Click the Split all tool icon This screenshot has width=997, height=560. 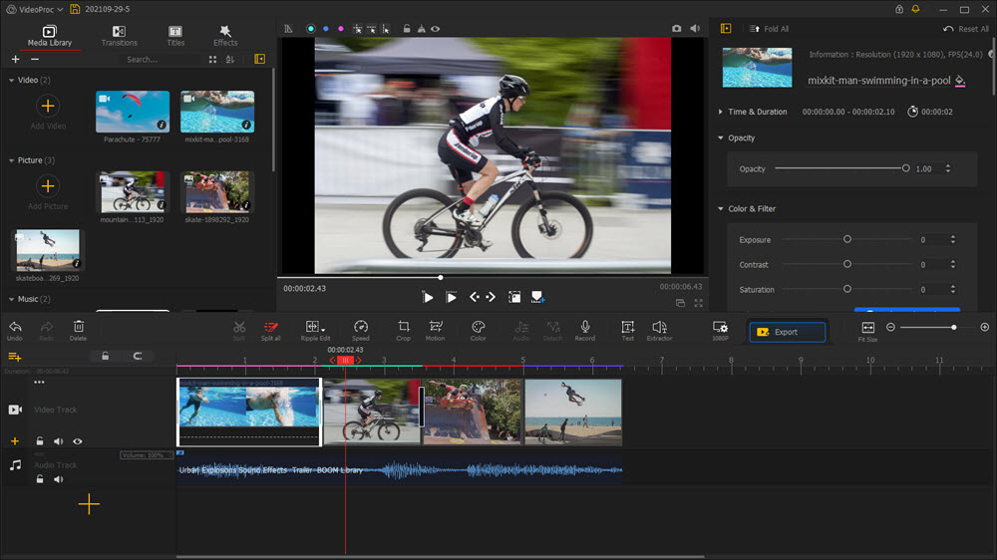[x=270, y=327]
